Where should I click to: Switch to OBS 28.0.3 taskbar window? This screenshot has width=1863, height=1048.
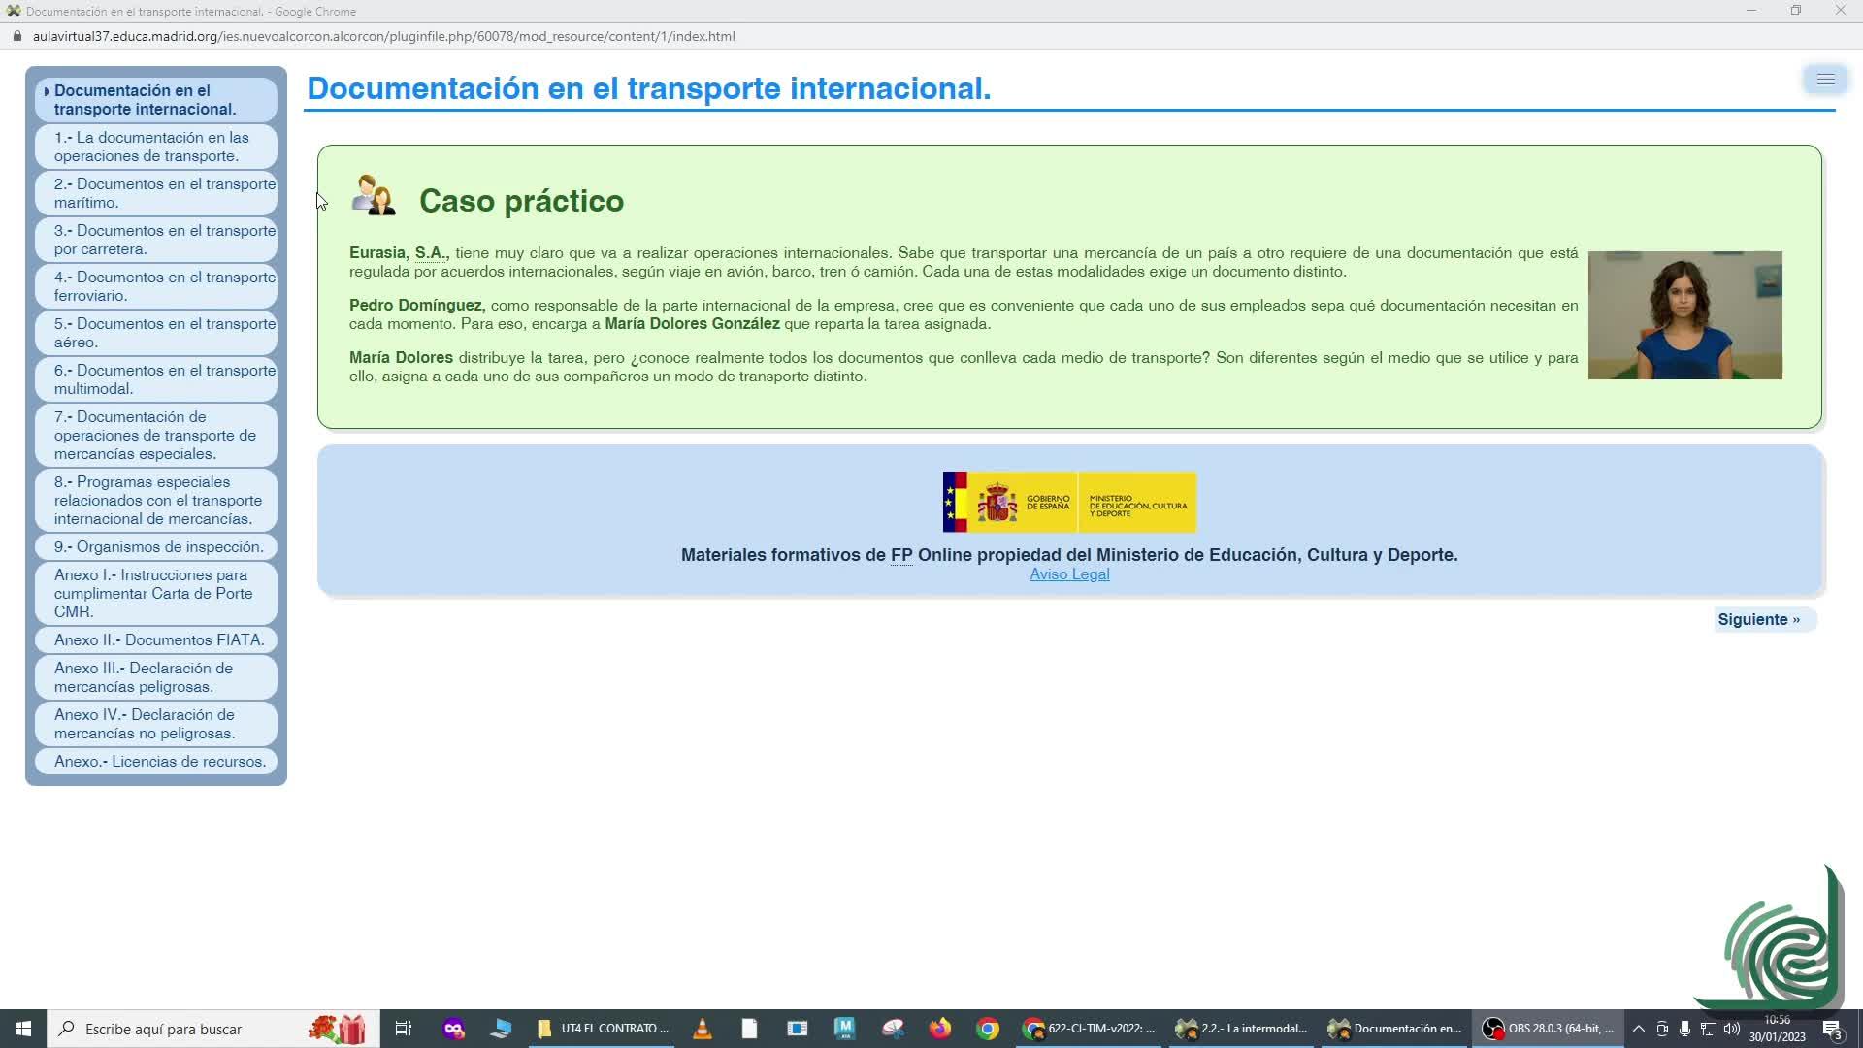[1550, 1029]
